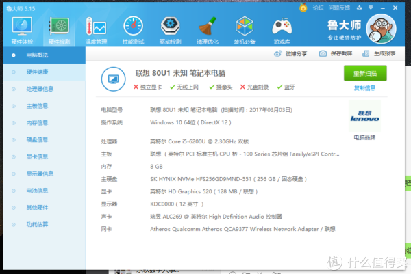Click the Lenovo brand logo
Viewport: 411px width, 274px height.
tap(364, 116)
